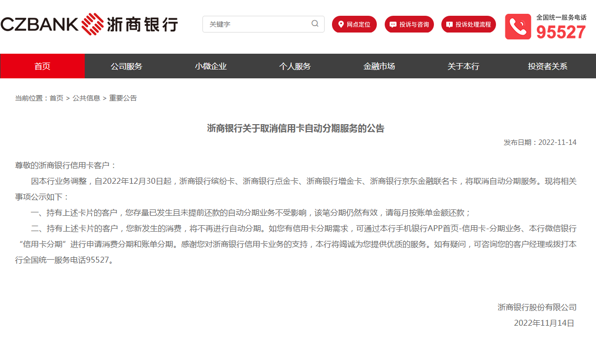Screen dimensions: 596x340
Task: Go to 重要公告 in the breadcrumb
Action: pyautogui.click(x=123, y=98)
